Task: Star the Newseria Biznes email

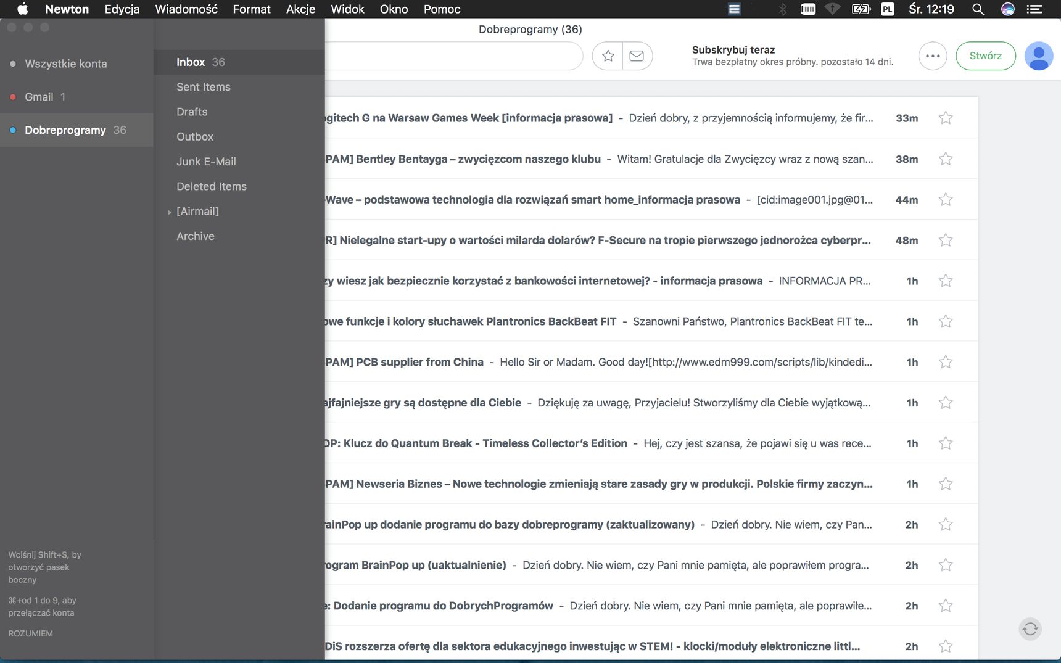Action: (x=946, y=484)
